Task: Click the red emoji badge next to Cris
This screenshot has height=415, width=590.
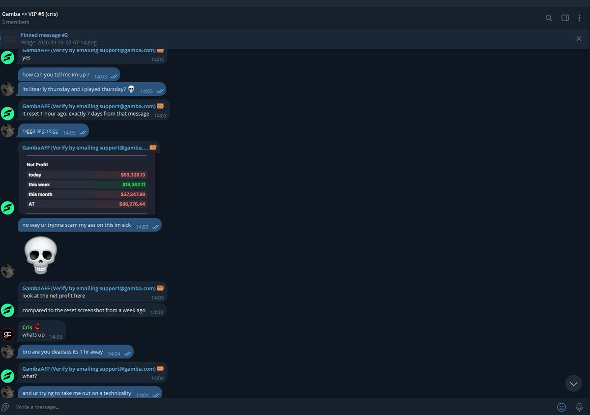Action: (37, 327)
